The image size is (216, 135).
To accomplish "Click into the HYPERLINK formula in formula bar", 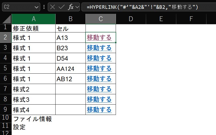I will (x=142, y=7).
